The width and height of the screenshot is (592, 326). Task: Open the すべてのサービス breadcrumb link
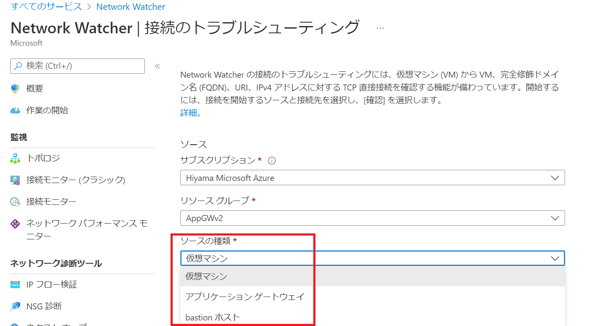[x=46, y=7]
